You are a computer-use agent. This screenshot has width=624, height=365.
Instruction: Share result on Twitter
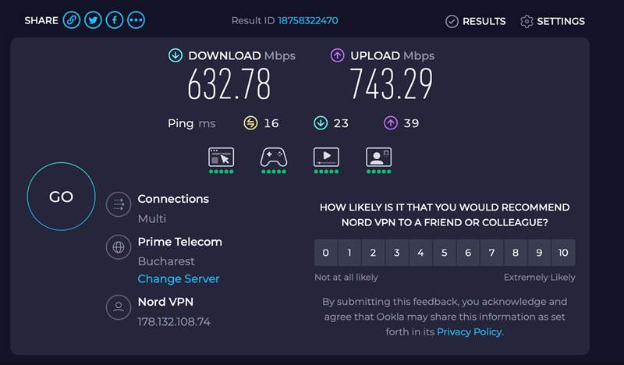pyautogui.click(x=93, y=20)
